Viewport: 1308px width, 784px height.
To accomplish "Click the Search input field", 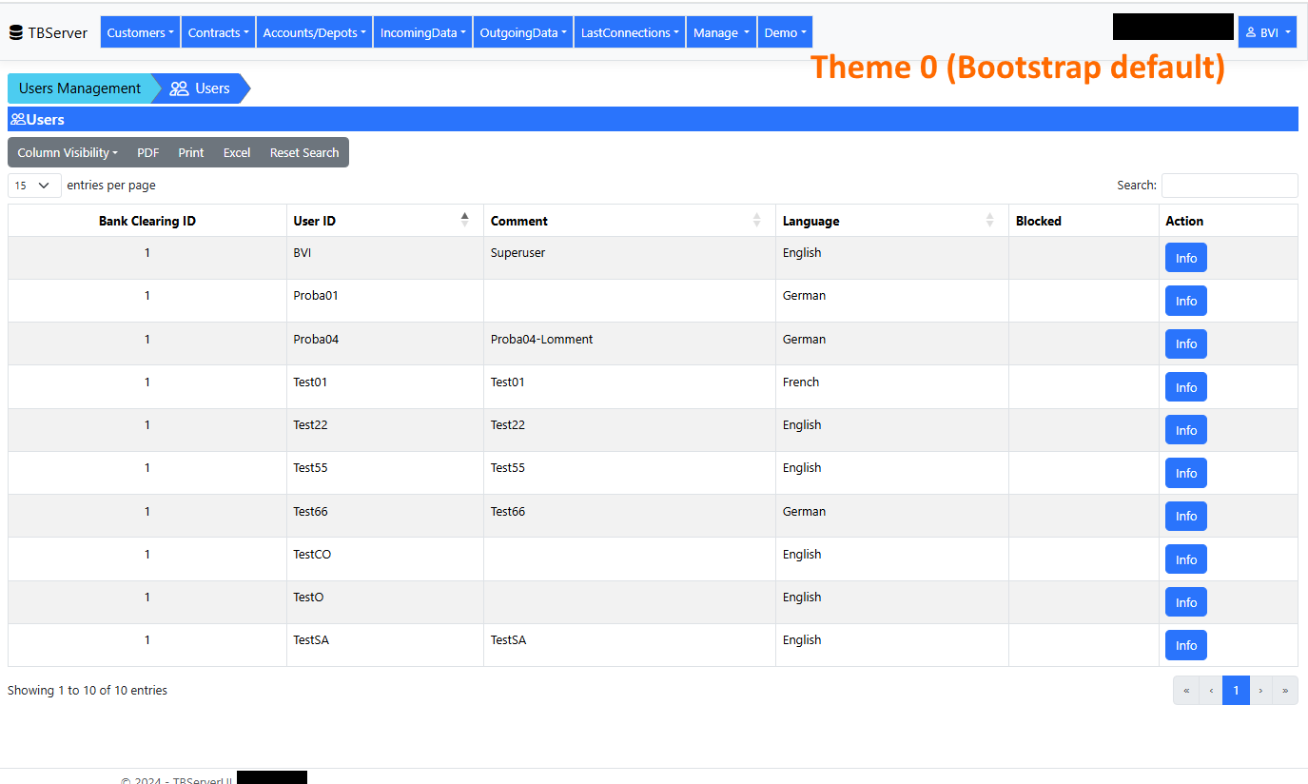I will tap(1229, 186).
